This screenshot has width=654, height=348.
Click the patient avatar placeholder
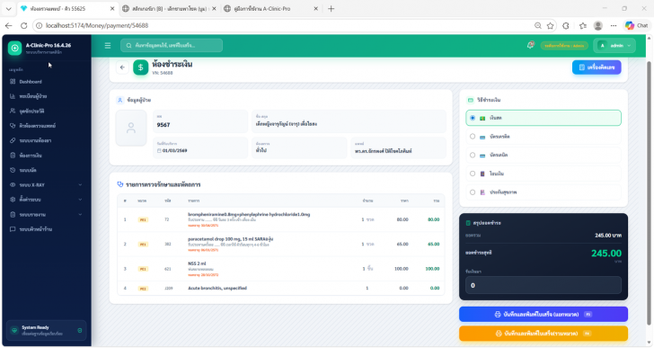(131, 128)
